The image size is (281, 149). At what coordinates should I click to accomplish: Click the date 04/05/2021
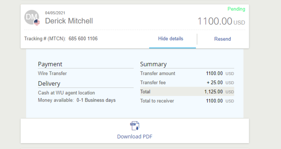[x=55, y=13]
